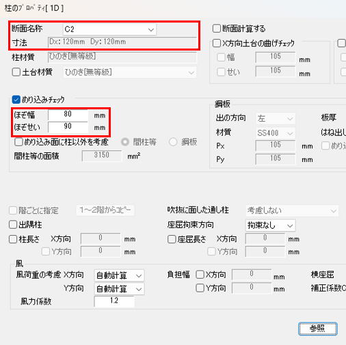Open Y方向 自動計算 wind load dropdown
This screenshot has width=346, height=345.
pos(119,289)
